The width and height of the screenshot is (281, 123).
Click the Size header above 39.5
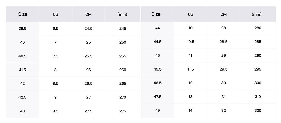23,14
